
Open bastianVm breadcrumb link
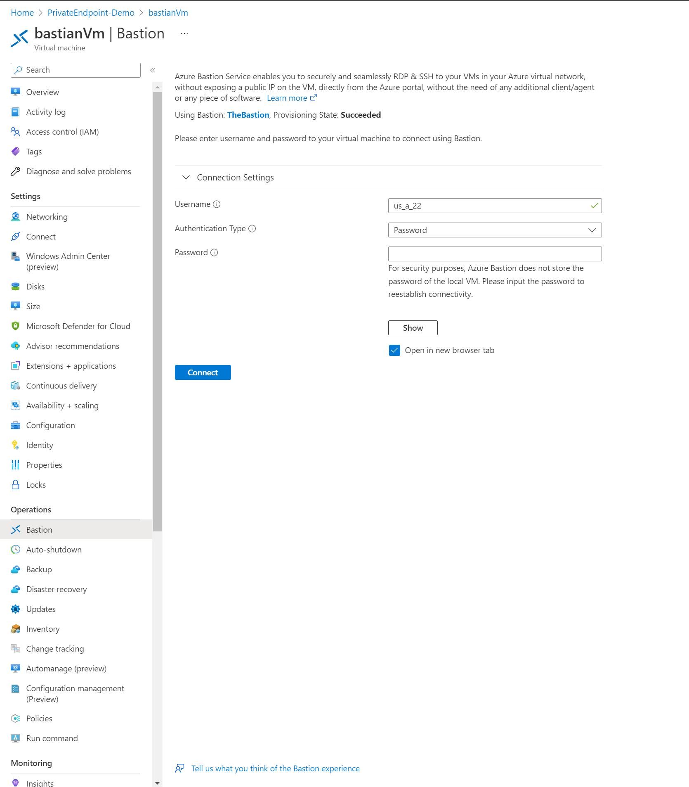[x=168, y=13]
